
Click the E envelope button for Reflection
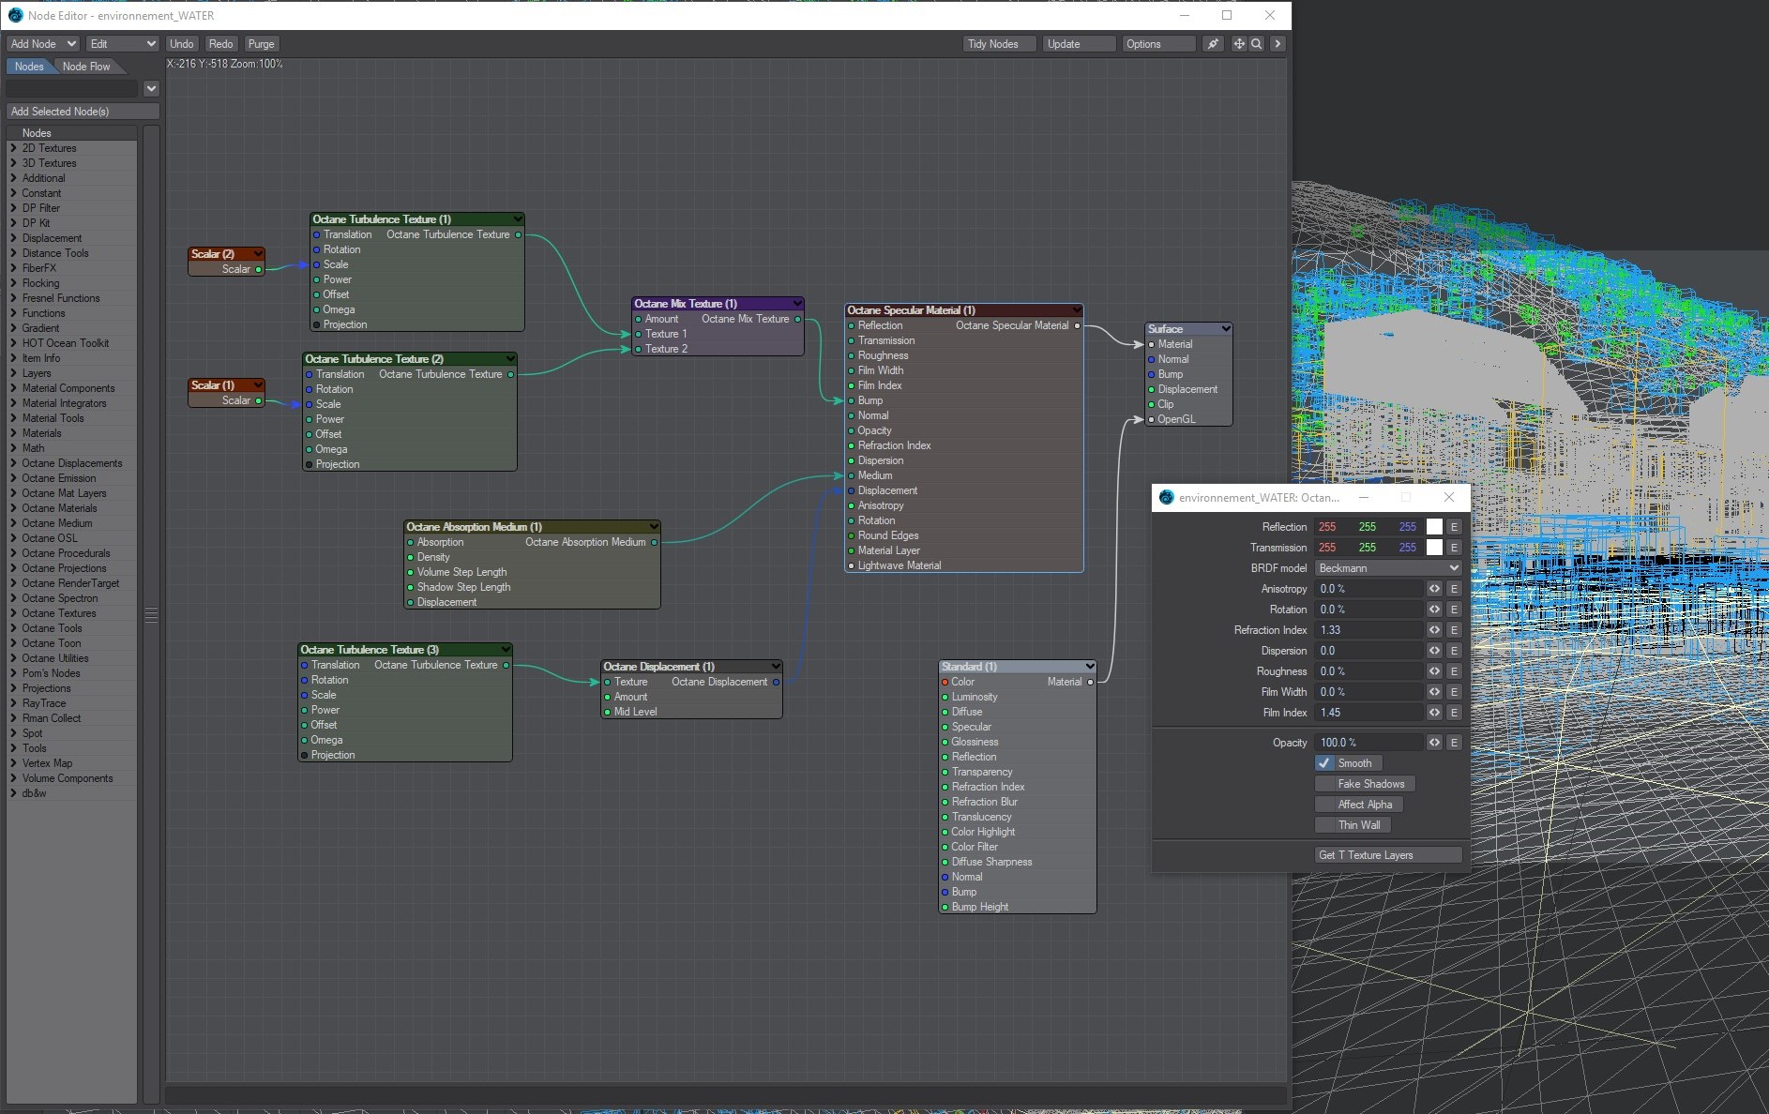click(x=1454, y=527)
